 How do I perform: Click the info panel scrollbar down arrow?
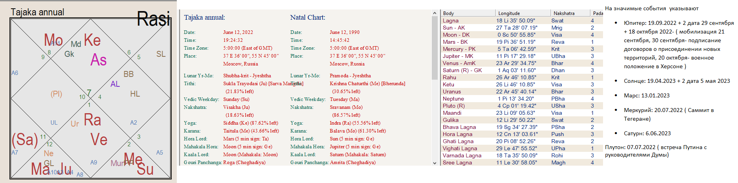point(435,162)
